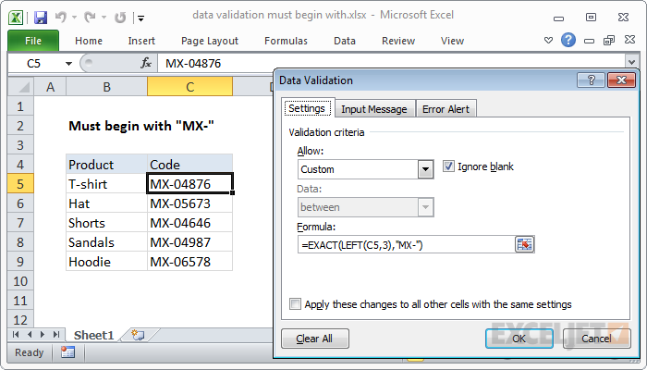Expand the Name Box dropdown arrow
Image resolution: width=647 pixels, height=370 pixels.
68,63
